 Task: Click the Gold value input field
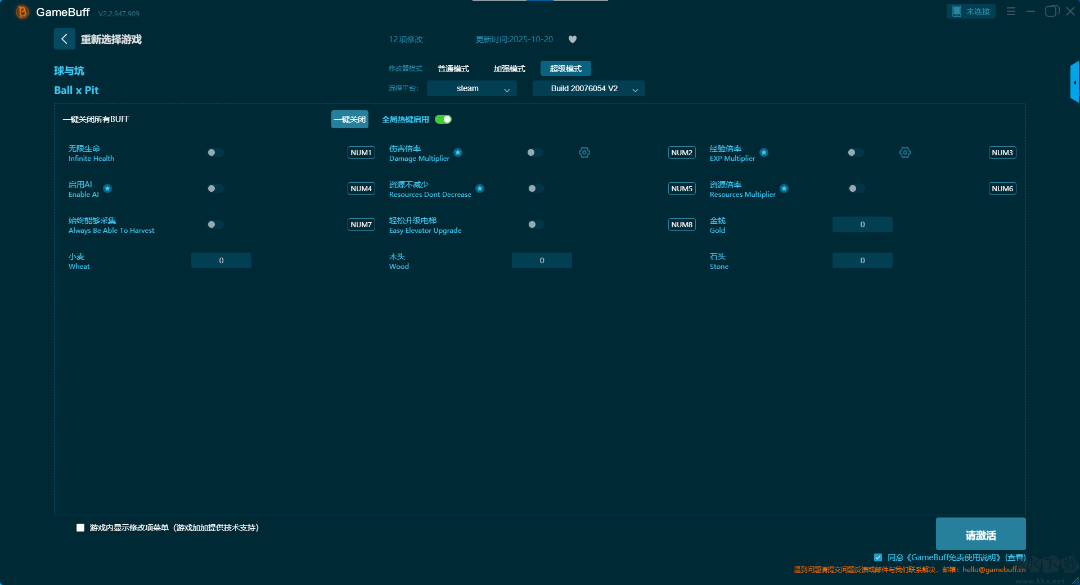862,224
